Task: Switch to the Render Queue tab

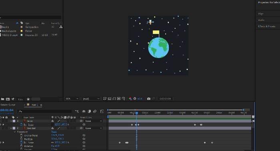Action: pyautogui.click(x=8, y=105)
